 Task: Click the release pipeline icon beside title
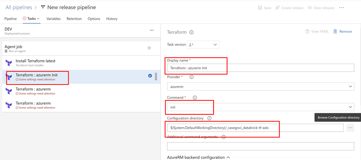point(43,7)
